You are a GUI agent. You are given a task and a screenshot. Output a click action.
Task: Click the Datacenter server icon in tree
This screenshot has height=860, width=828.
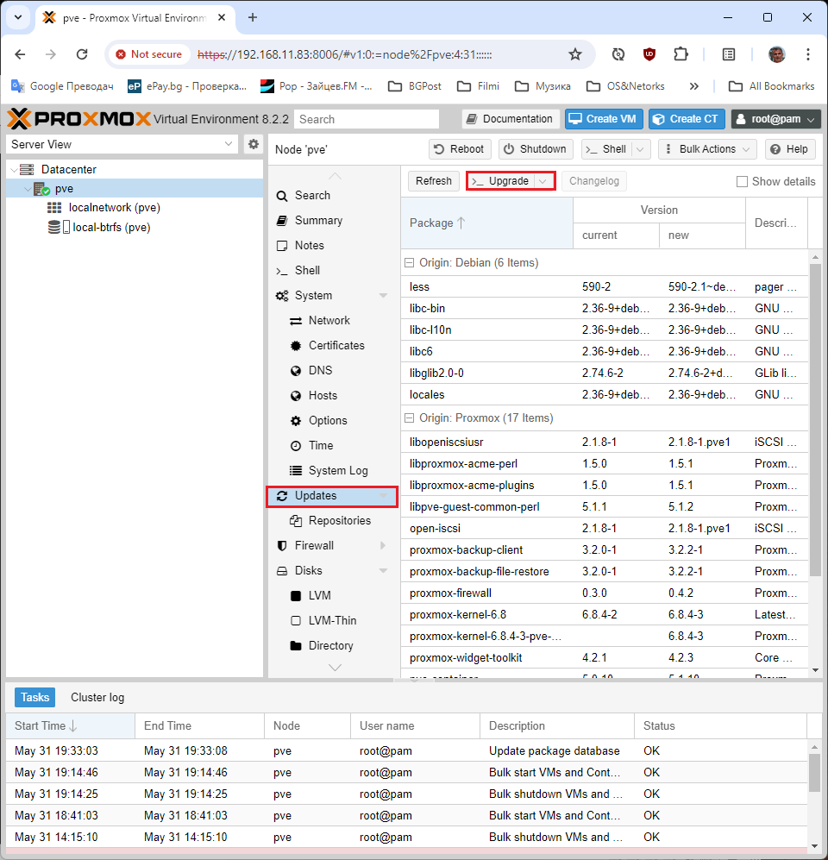point(27,169)
